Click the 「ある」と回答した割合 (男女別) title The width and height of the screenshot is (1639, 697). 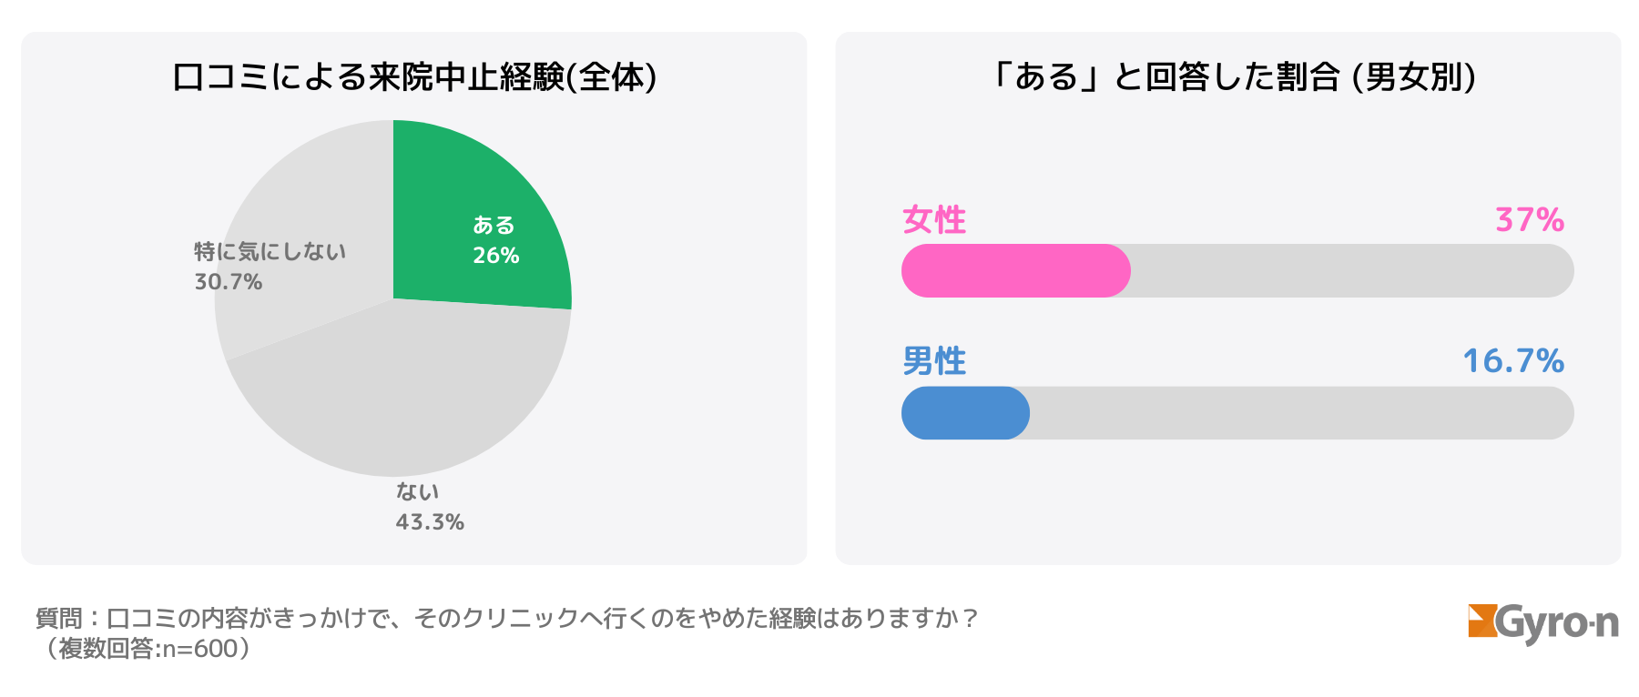pyautogui.click(x=1231, y=77)
